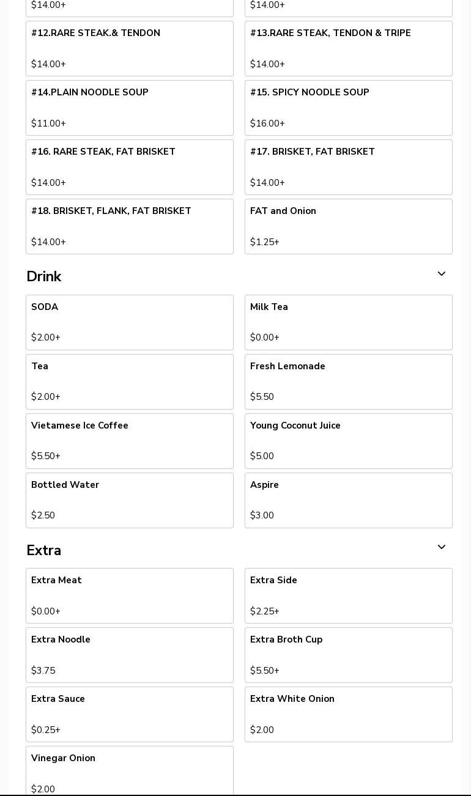
Task: Collapse the Extra section chevron
Action: click(x=441, y=548)
